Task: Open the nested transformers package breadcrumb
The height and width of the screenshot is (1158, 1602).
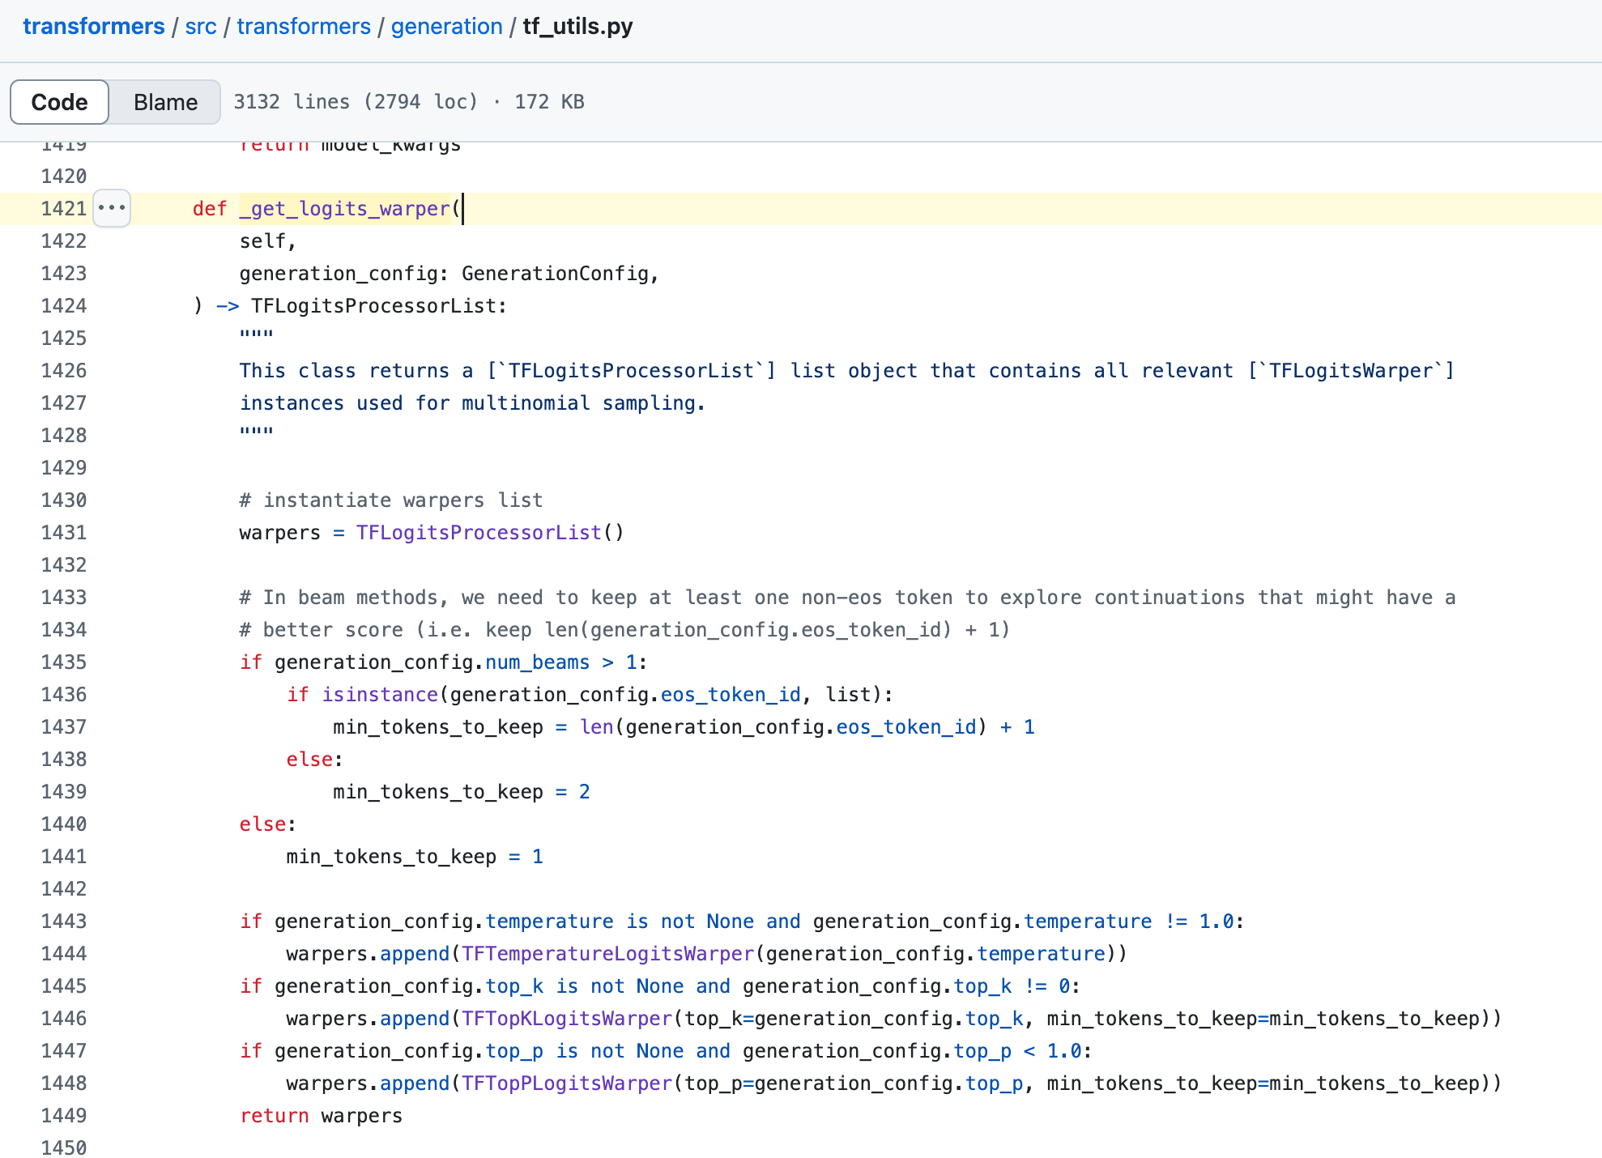Action: (x=304, y=26)
